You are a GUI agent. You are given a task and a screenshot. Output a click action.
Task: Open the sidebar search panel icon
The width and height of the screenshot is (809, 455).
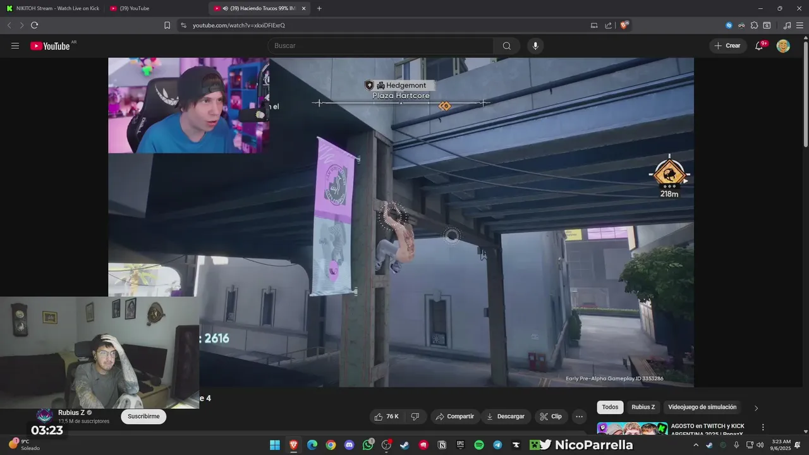coord(767,25)
